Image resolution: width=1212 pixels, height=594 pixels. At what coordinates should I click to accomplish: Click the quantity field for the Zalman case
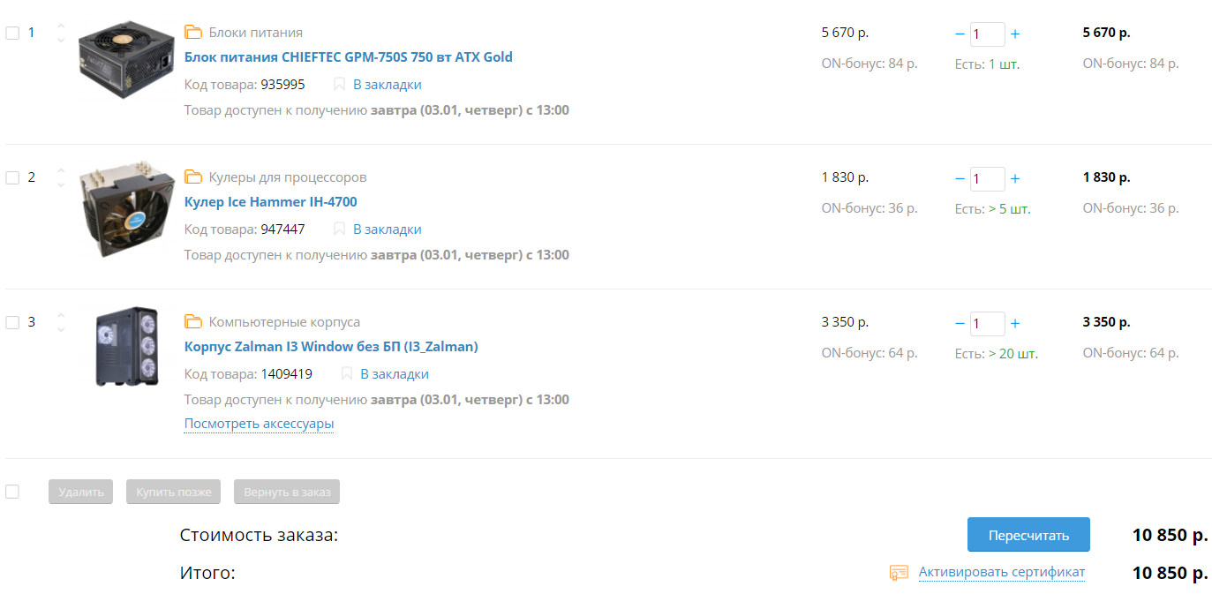tap(987, 324)
